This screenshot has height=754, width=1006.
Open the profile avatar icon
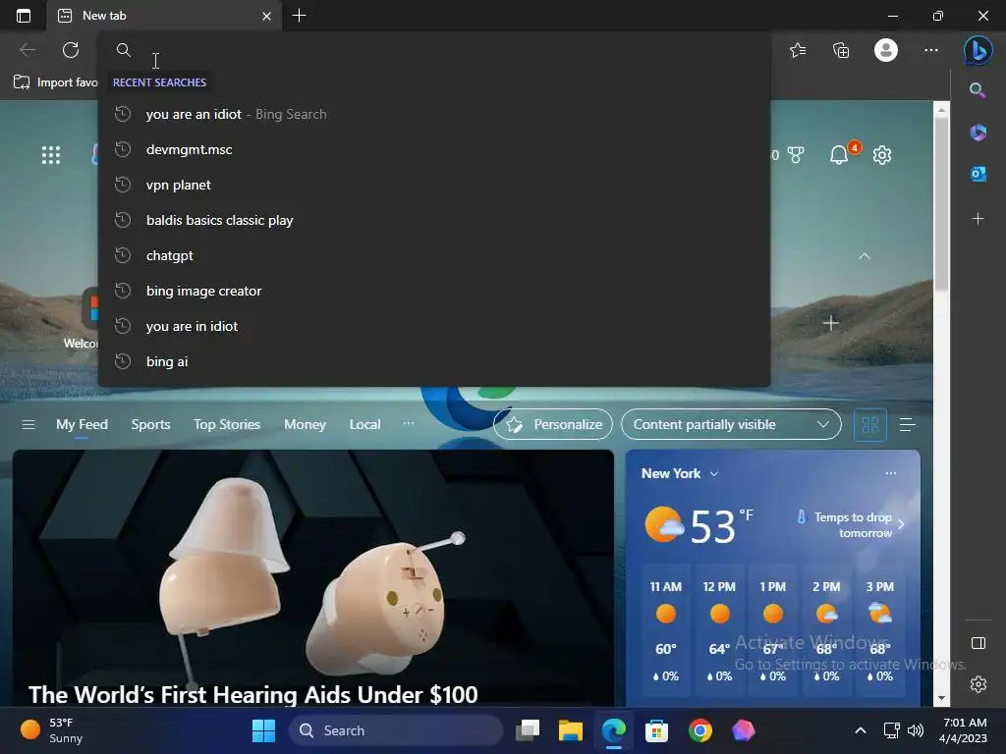tap(886, 50)
